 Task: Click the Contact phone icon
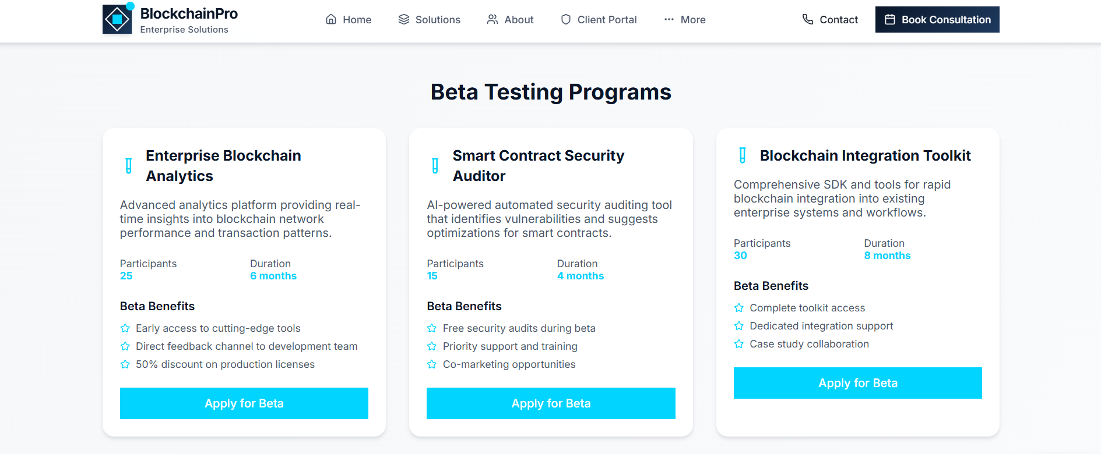coord(808,19)
